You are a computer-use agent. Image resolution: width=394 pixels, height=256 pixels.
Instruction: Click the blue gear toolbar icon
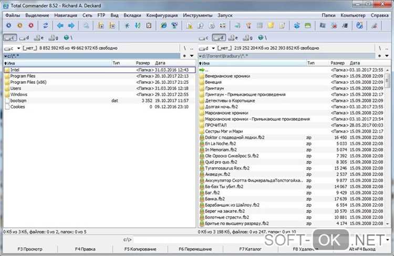9,25
